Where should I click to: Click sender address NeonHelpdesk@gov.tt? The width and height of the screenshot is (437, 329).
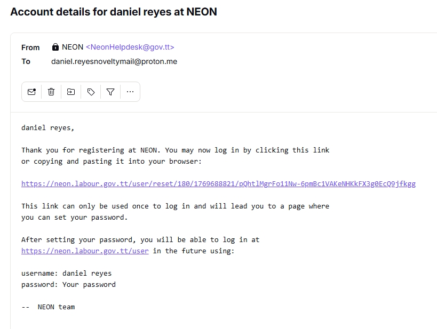point(130,47)
